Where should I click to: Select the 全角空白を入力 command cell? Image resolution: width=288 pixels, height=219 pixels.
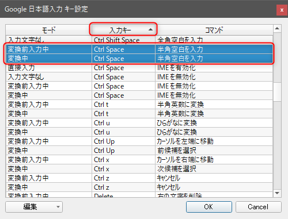pos(214,40)
